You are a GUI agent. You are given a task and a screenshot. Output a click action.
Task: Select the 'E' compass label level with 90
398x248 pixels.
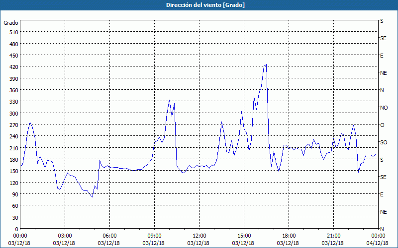(382, 194)
